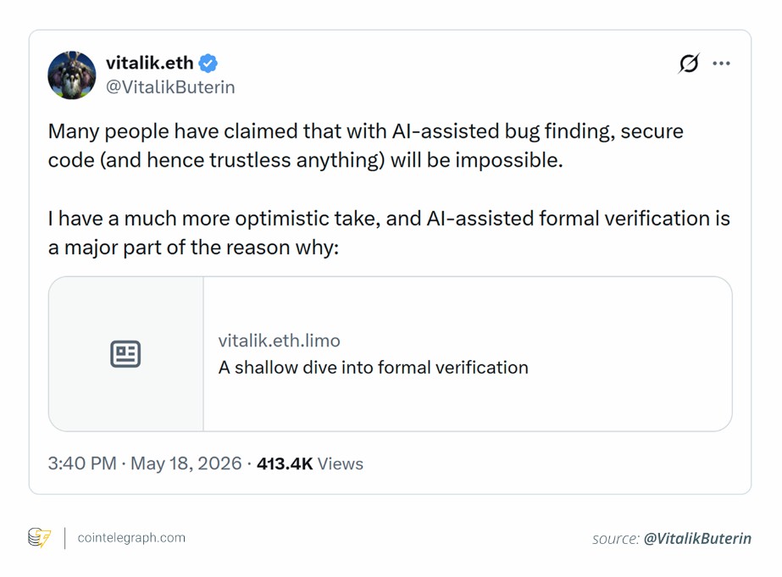Click the 'source:' label in footer
Screen dimensions: 782x577
615,539
